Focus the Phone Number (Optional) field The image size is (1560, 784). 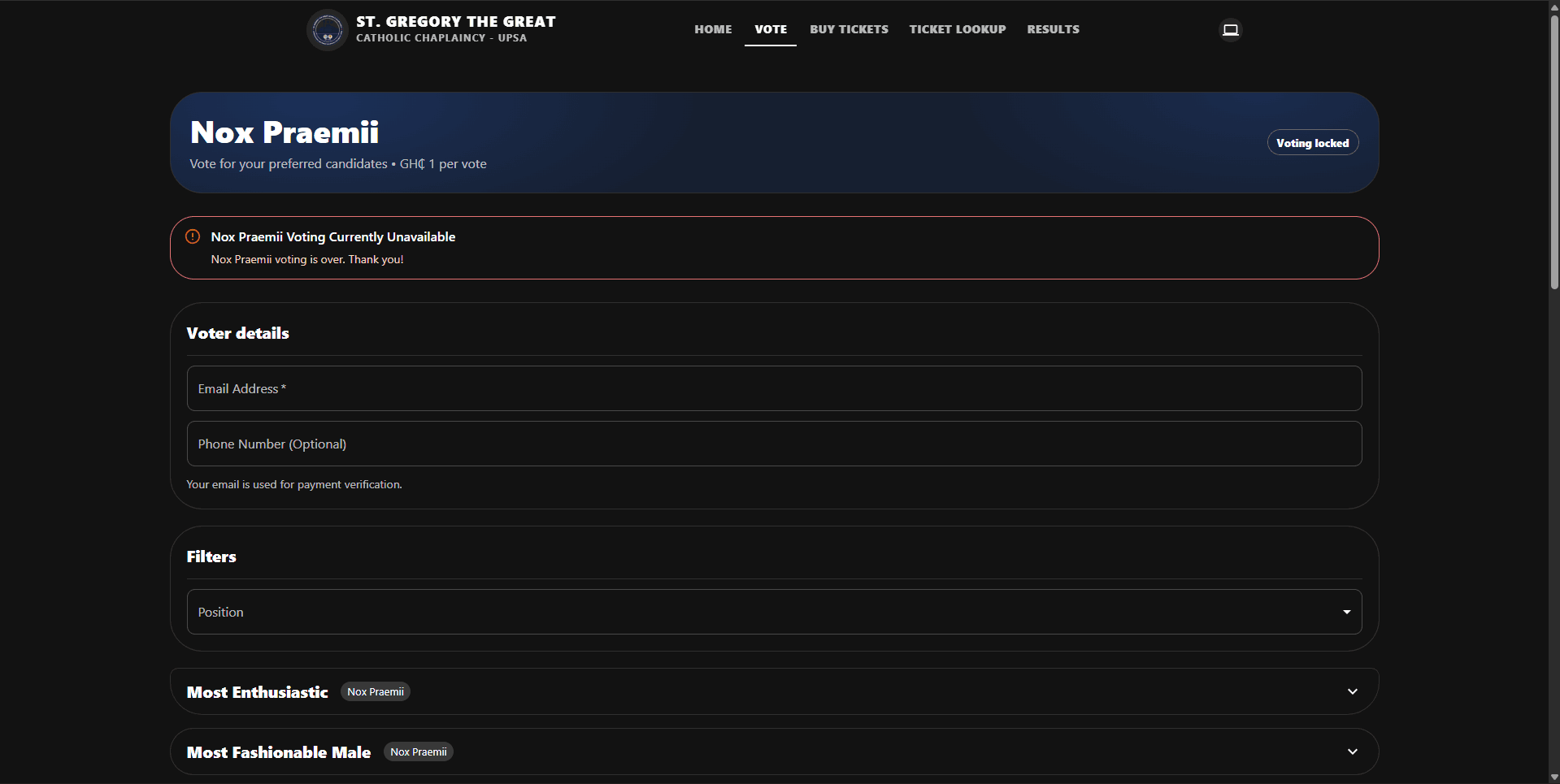[x=774, y=444]
